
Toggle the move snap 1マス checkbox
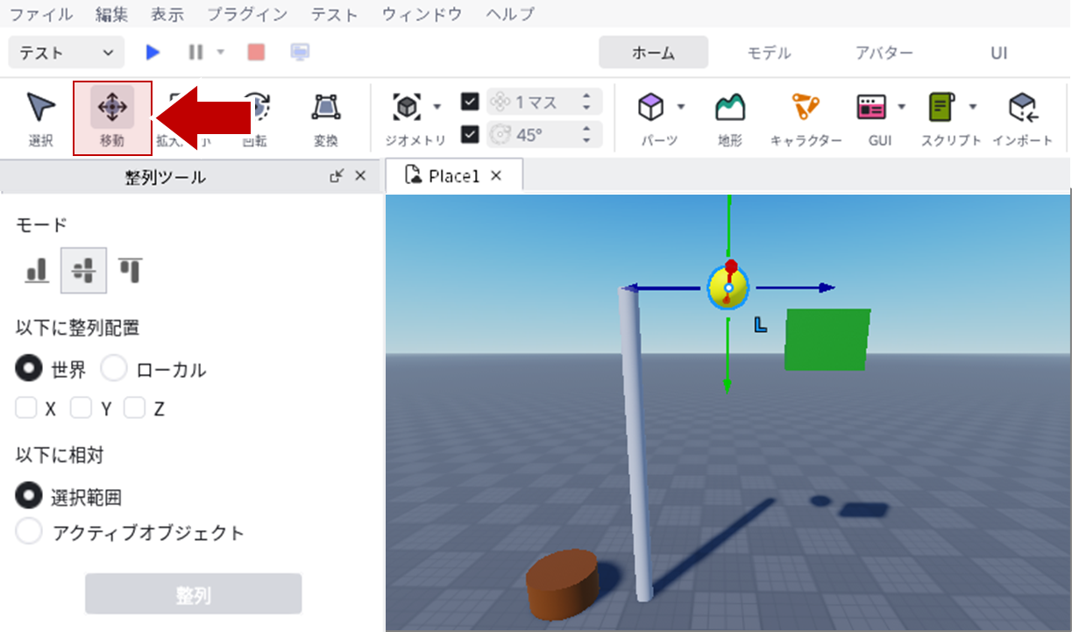[x=470, y=102]
